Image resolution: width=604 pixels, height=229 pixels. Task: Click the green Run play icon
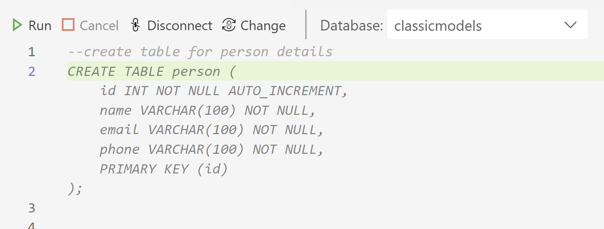point(17,25)
